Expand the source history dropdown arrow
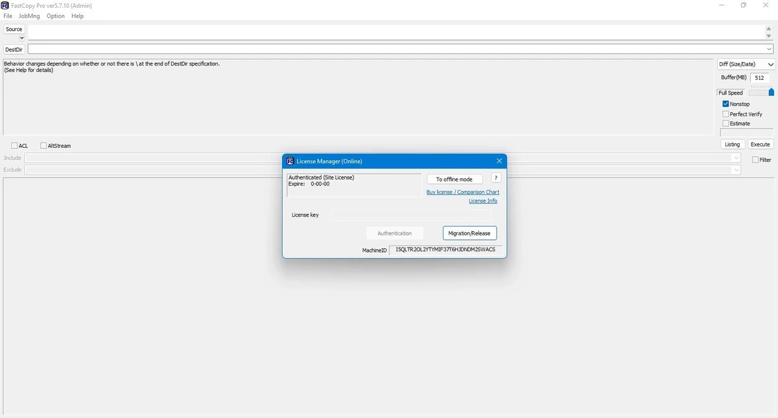The image size is (778, 418). click(21, 38)
